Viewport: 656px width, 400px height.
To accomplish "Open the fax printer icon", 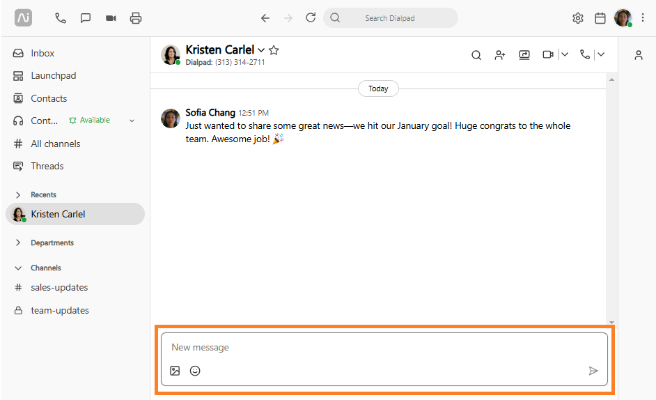I will [136, 18].
